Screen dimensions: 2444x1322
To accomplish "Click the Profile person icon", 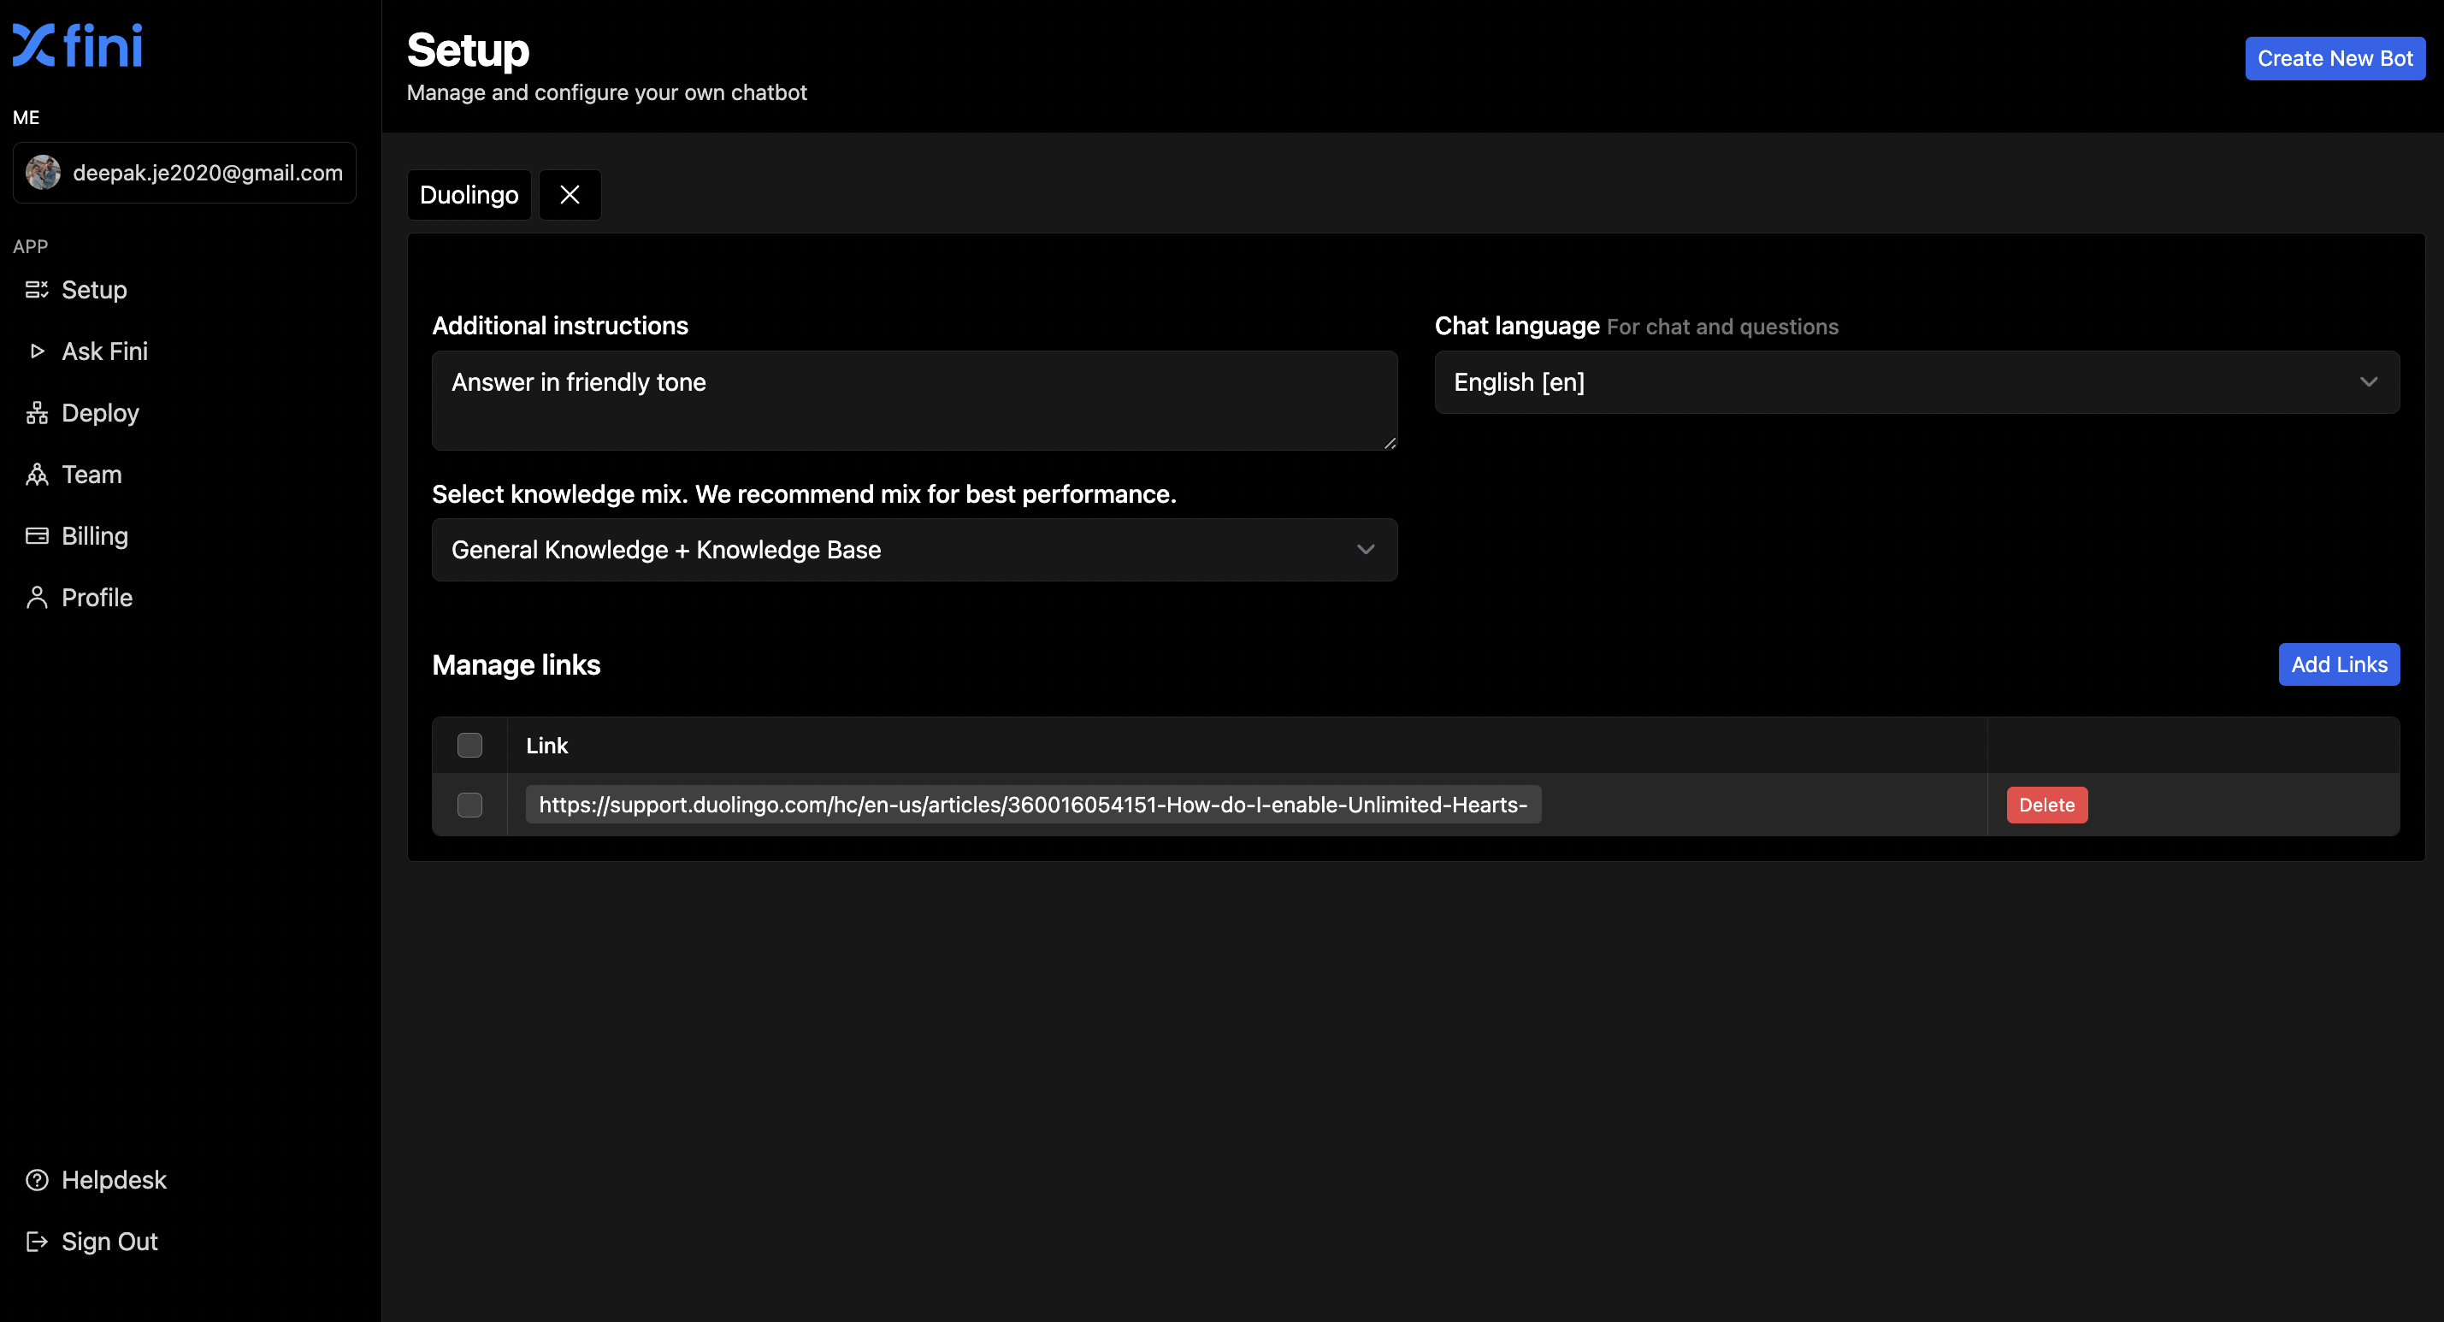I will coord(37,598).
